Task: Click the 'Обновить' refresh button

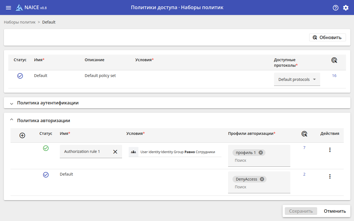Action: tap(327, 37)
